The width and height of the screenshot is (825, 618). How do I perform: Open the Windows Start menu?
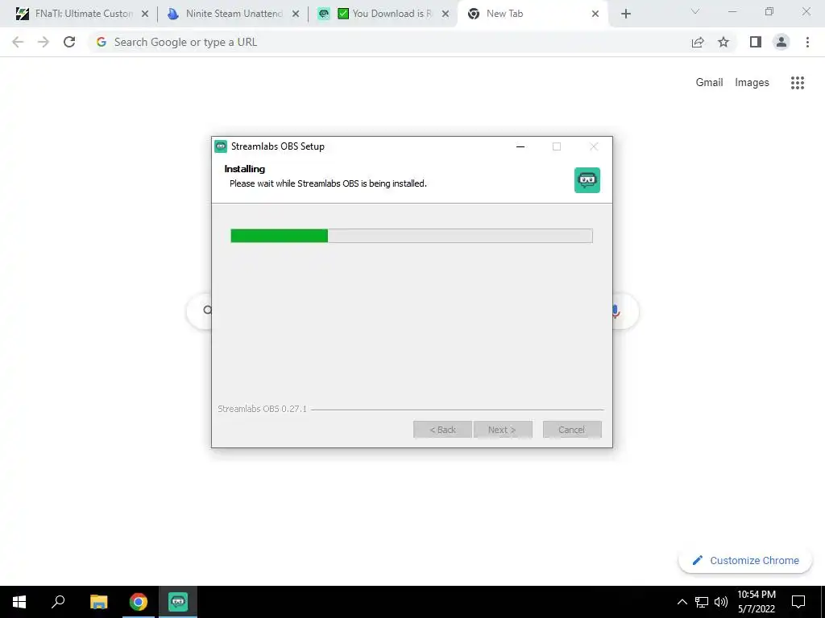19,602
